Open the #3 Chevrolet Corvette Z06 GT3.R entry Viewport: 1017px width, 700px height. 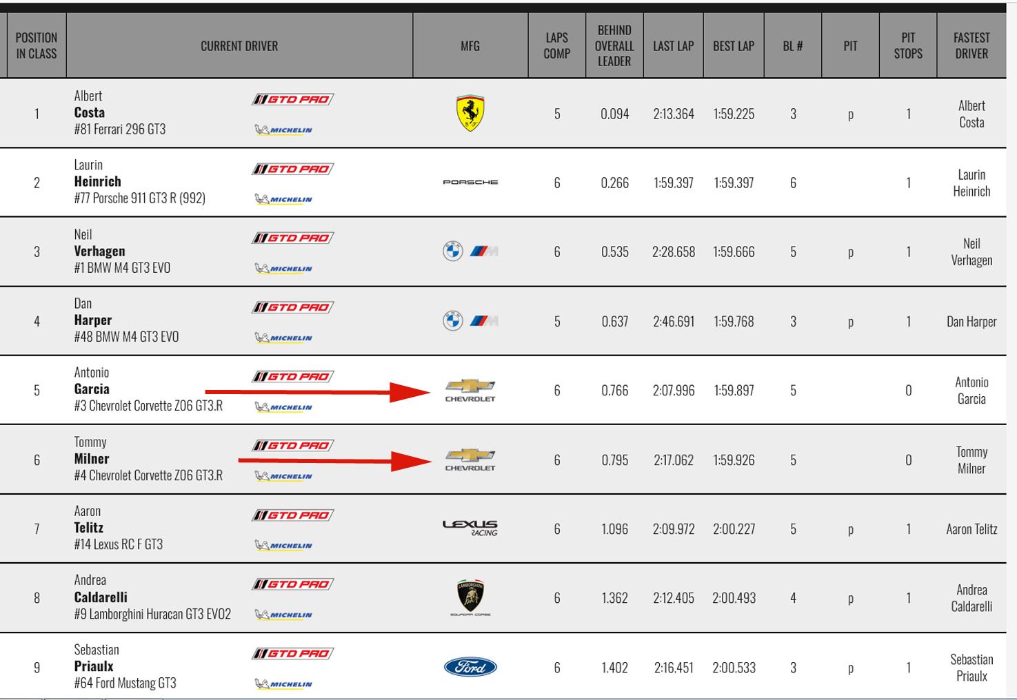tap(148, 406)
